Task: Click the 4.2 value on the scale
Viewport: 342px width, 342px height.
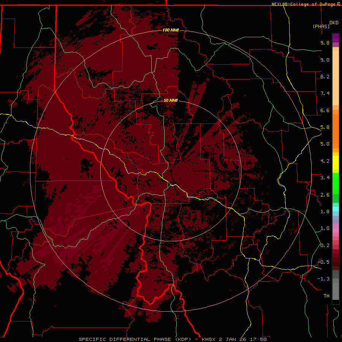Action: click(325, 161)
